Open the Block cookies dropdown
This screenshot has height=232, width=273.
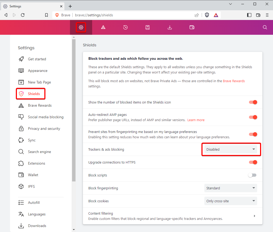coord(231,201)
